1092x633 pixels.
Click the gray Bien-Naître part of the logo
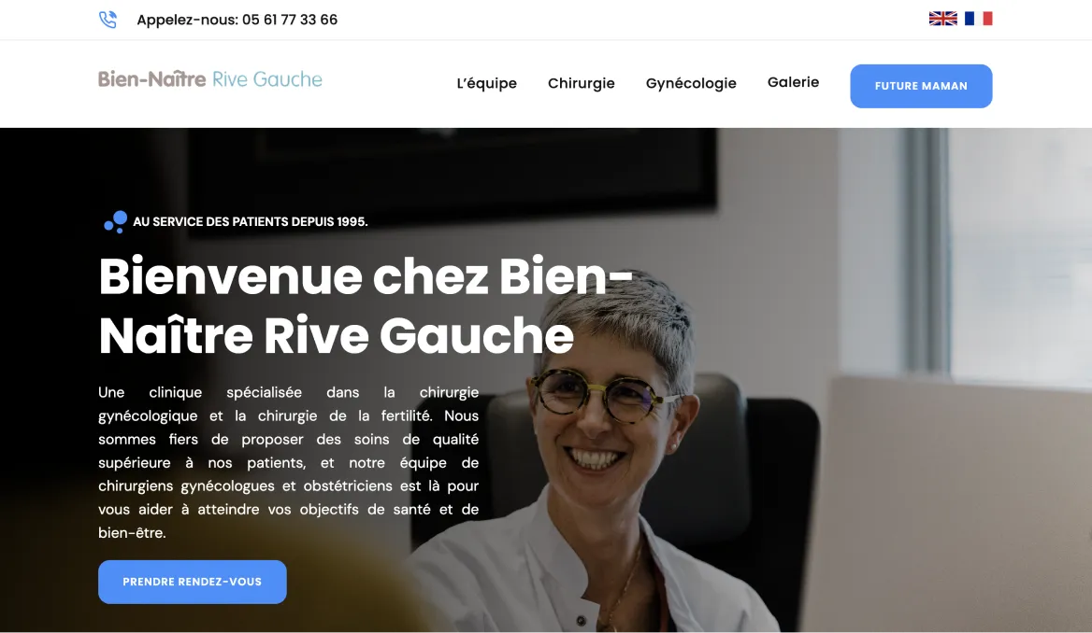pyautogui.click(x=151, y=79)
